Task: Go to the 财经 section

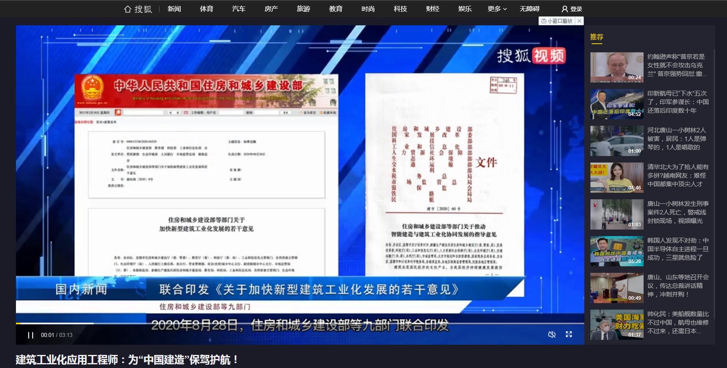Action: pyautogui.click(x=433, y=9)
